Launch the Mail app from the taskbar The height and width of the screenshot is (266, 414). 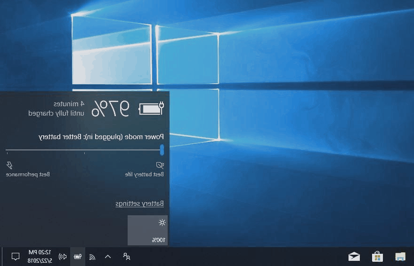pyautogui.click(x=354, y=257)
